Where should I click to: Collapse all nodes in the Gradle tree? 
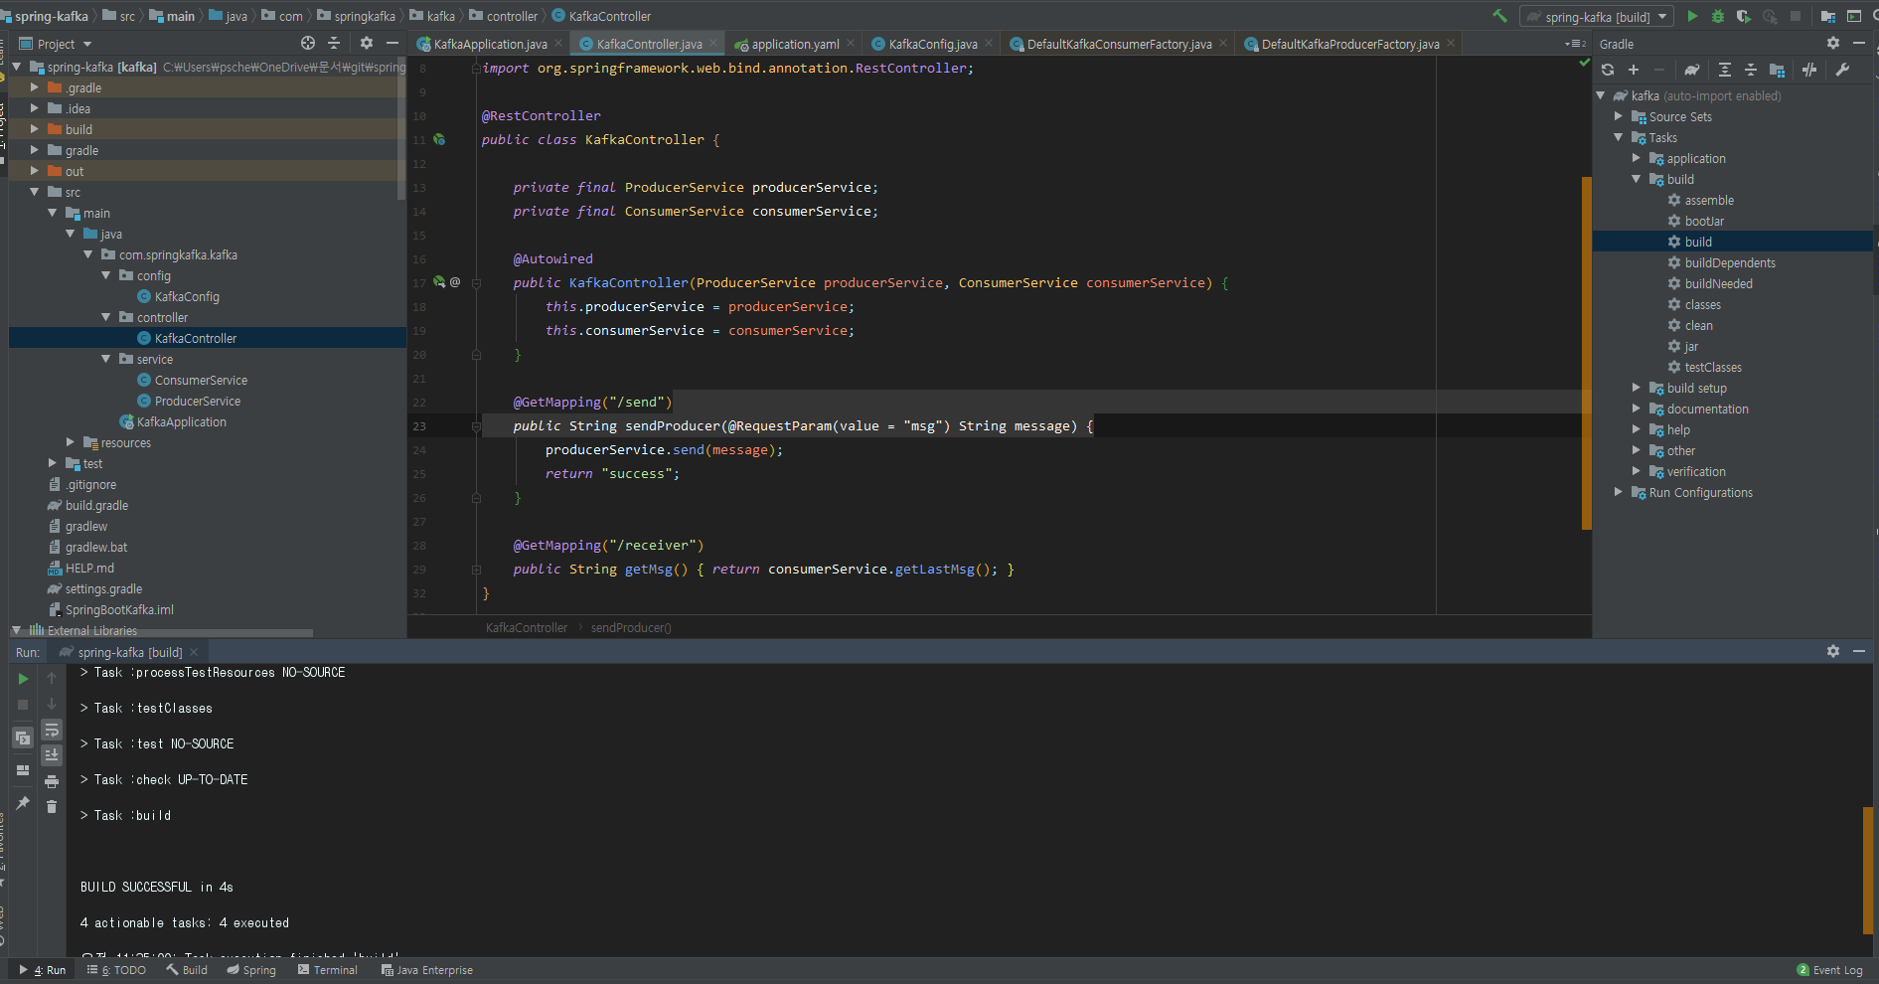click(1751, 70)
